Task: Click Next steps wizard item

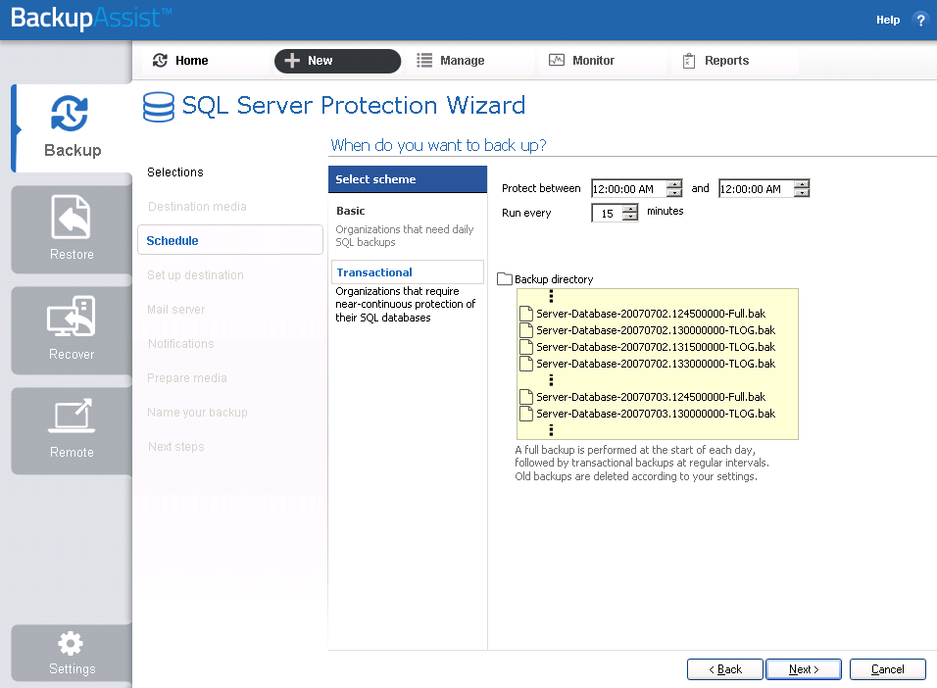Action: click(x=176, y=447)
